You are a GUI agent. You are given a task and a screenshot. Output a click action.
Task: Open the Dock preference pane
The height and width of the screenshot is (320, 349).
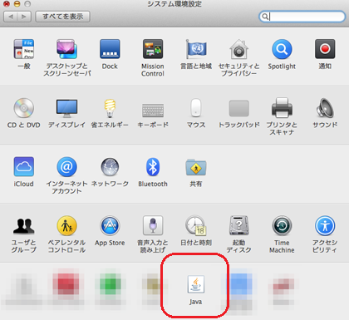coord(110,49)
